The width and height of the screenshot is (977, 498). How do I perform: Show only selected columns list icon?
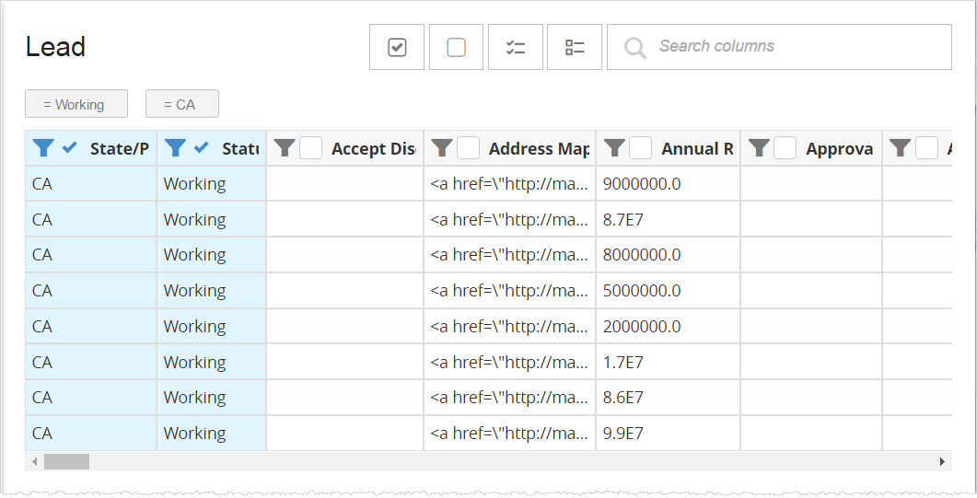pyautogui.click(x=516, y=47)
